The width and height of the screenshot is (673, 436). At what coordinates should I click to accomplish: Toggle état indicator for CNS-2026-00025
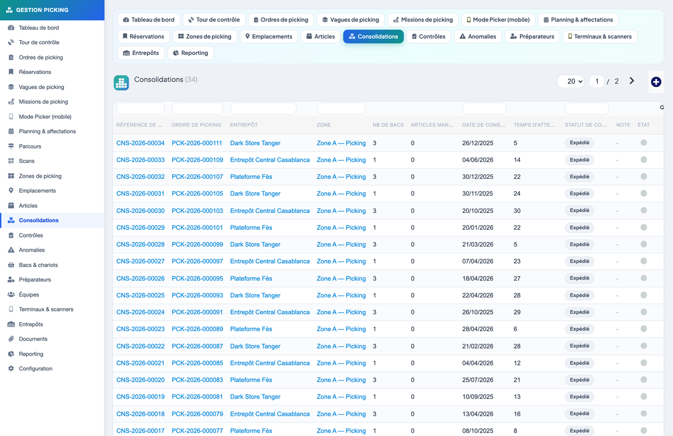pos(643,295)
